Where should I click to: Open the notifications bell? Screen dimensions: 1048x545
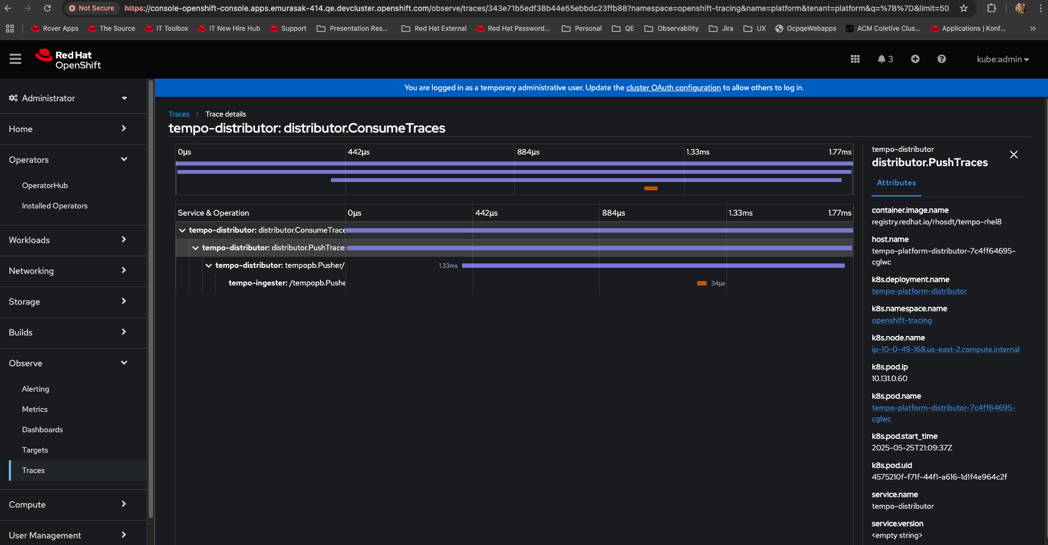[885, 59]
